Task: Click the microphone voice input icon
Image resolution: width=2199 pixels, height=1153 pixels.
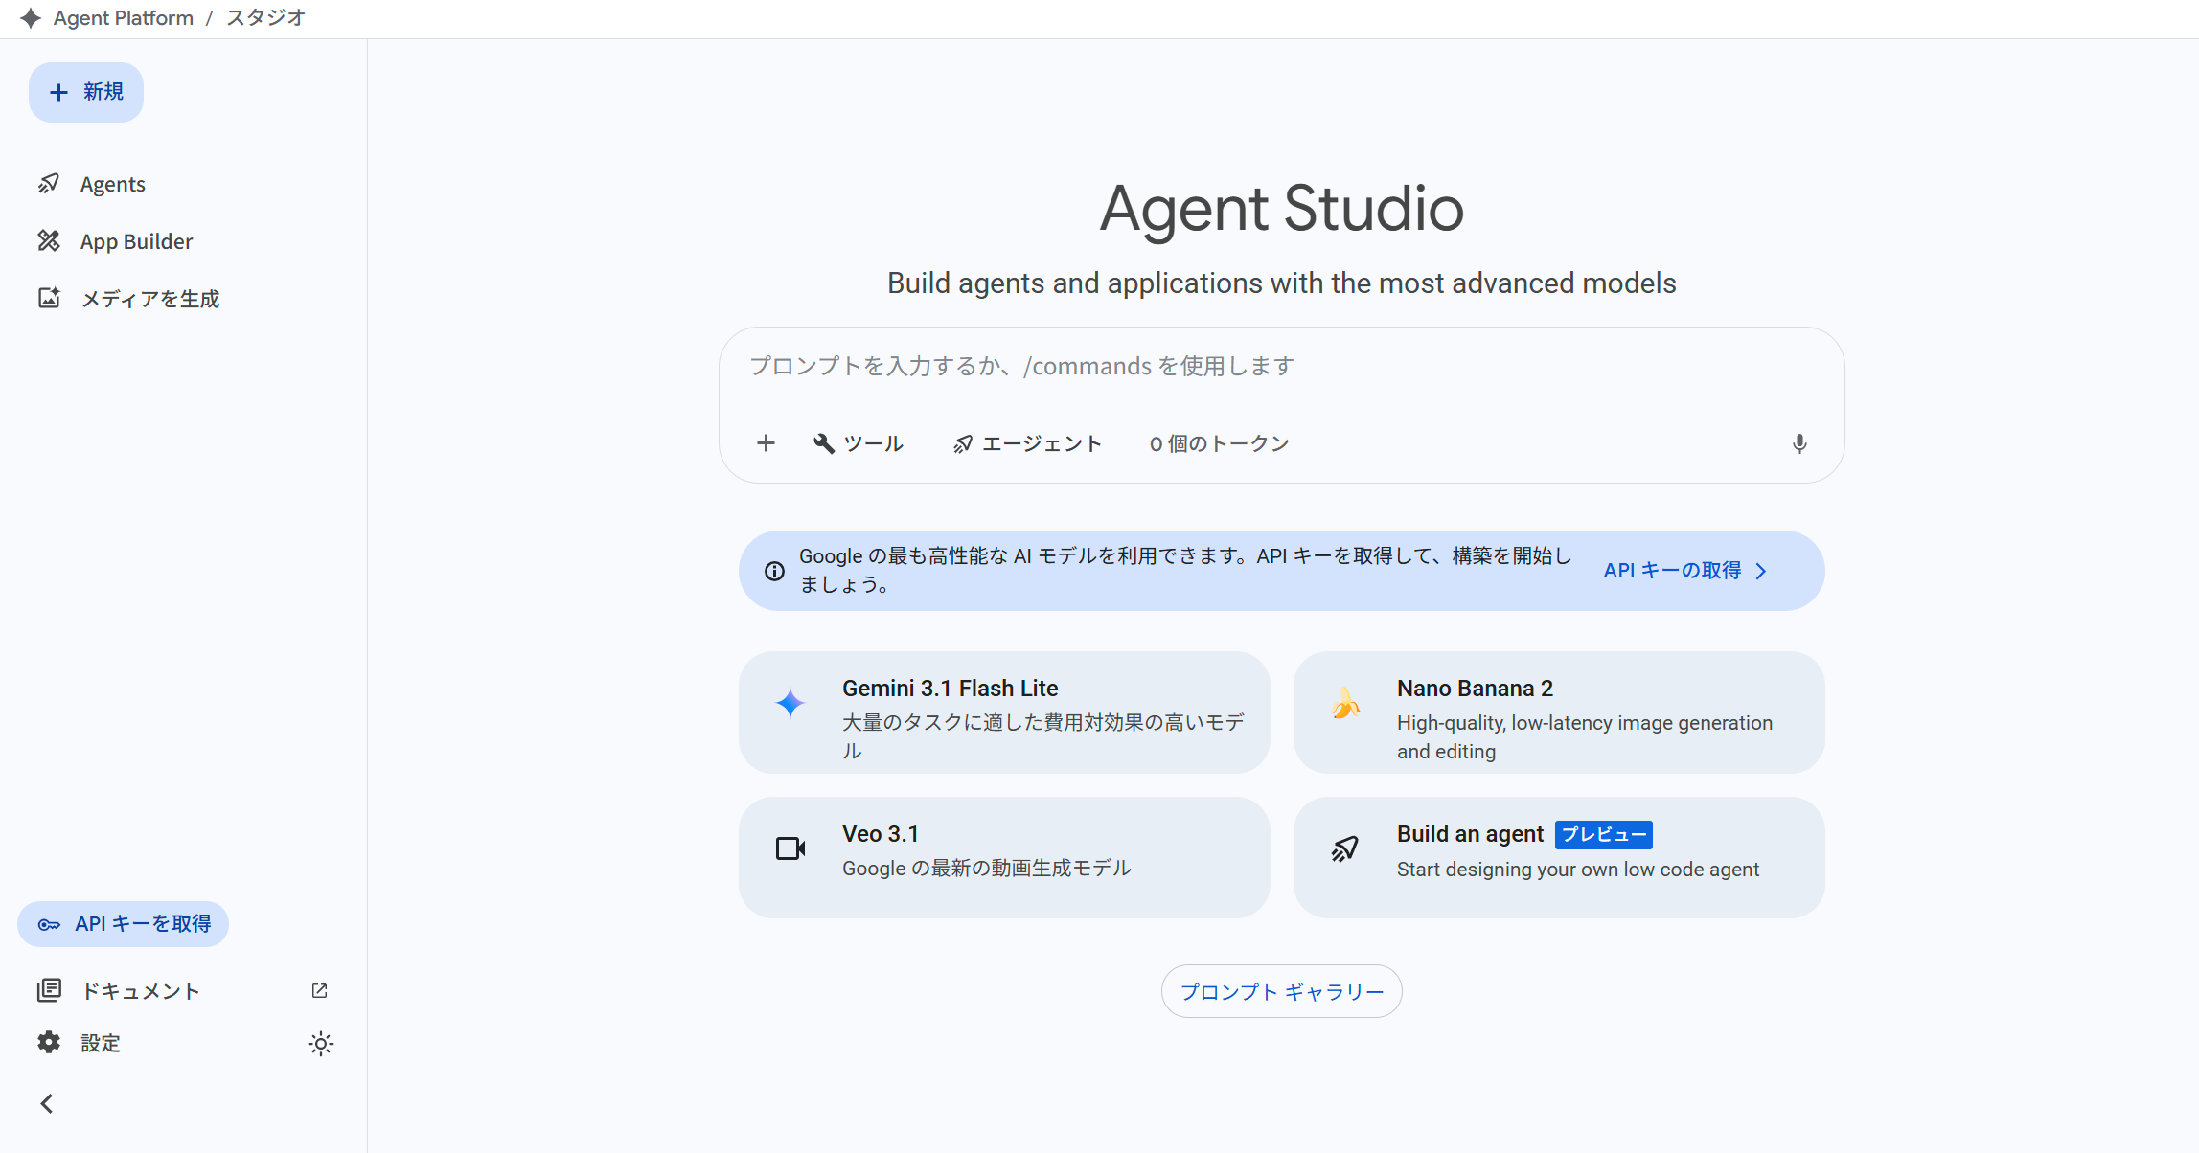Action: (1799, 443)
